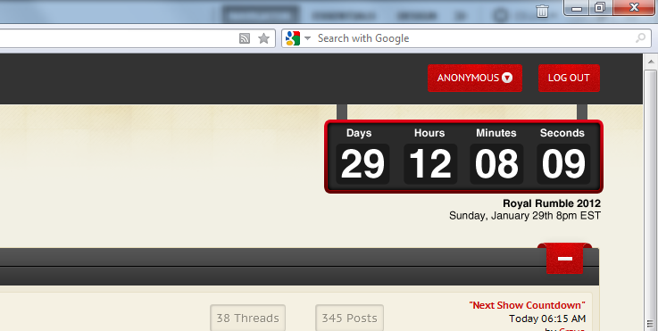Click the Royal Rumble 2012 title text
Viewport: 658px width, 331px height.
point(552,203)
